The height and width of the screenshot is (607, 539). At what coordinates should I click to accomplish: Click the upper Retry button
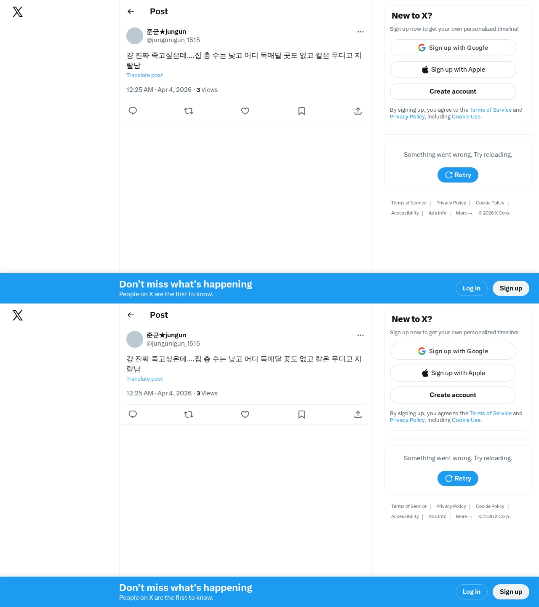pos(458,175)
